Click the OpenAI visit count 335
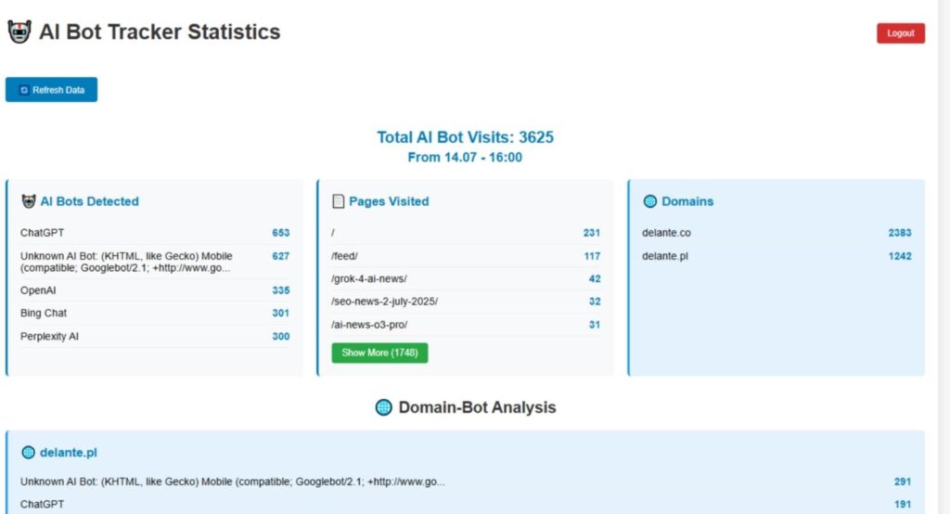This screenshot has height=514, width=950. click(x=280, y=290)
